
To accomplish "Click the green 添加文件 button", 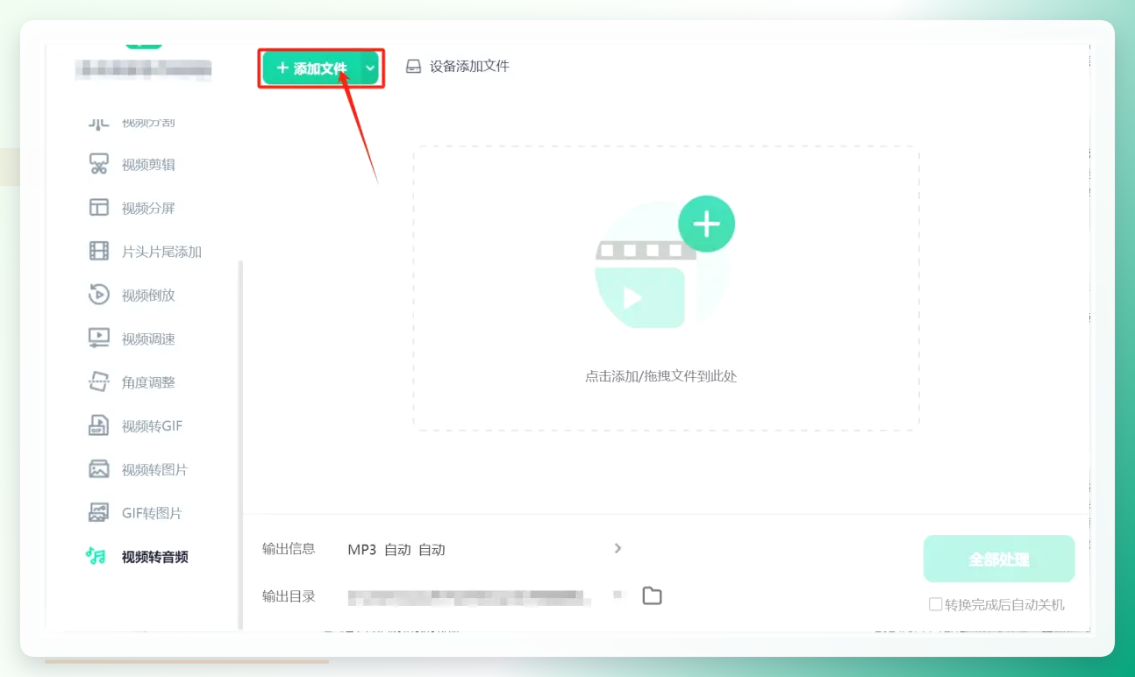I will tap(312, 68).
